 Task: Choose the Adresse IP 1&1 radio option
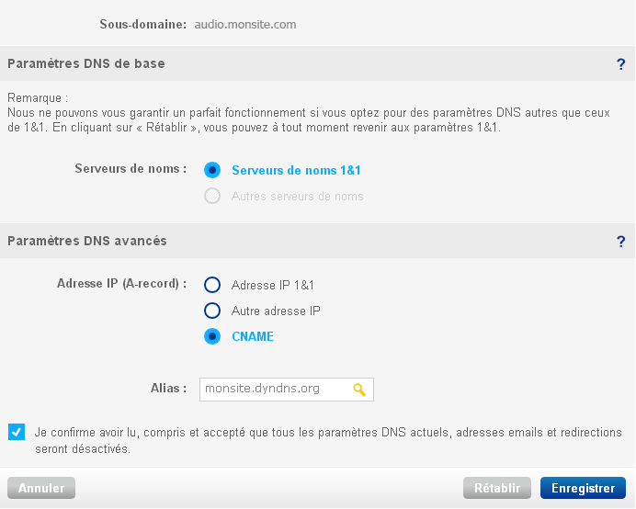click(x=212, y=285)
